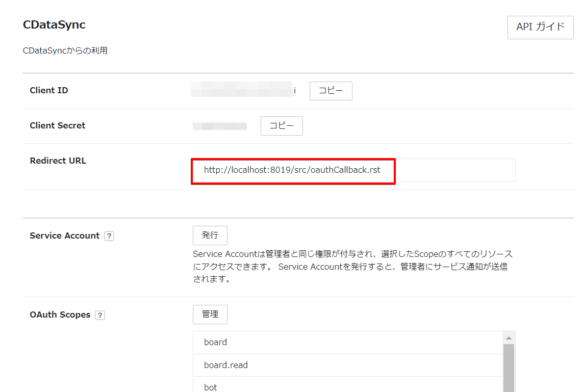Open OAuth Scopes help question mark

point(99,315)
